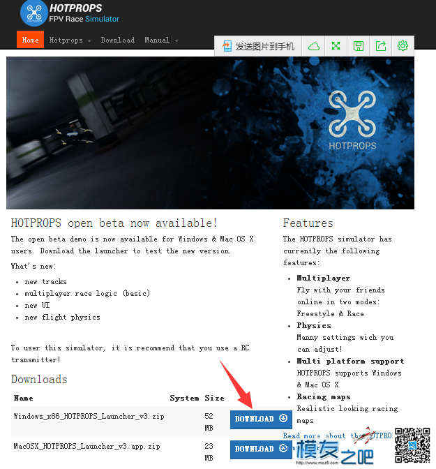Open the green settings gear icon
This screenshot has width=436, height=469.
pos(403,46)
